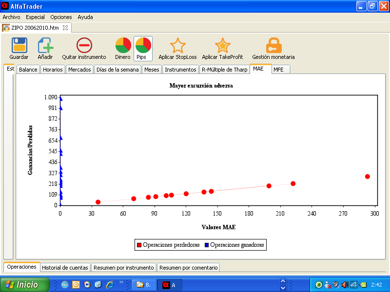Apply stop loss using star icon

point(177,46)
